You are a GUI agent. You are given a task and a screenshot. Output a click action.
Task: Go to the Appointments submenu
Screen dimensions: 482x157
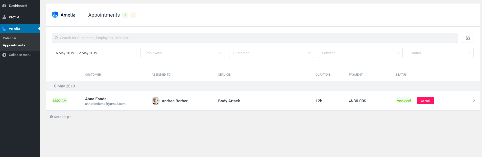coord(14,45)
